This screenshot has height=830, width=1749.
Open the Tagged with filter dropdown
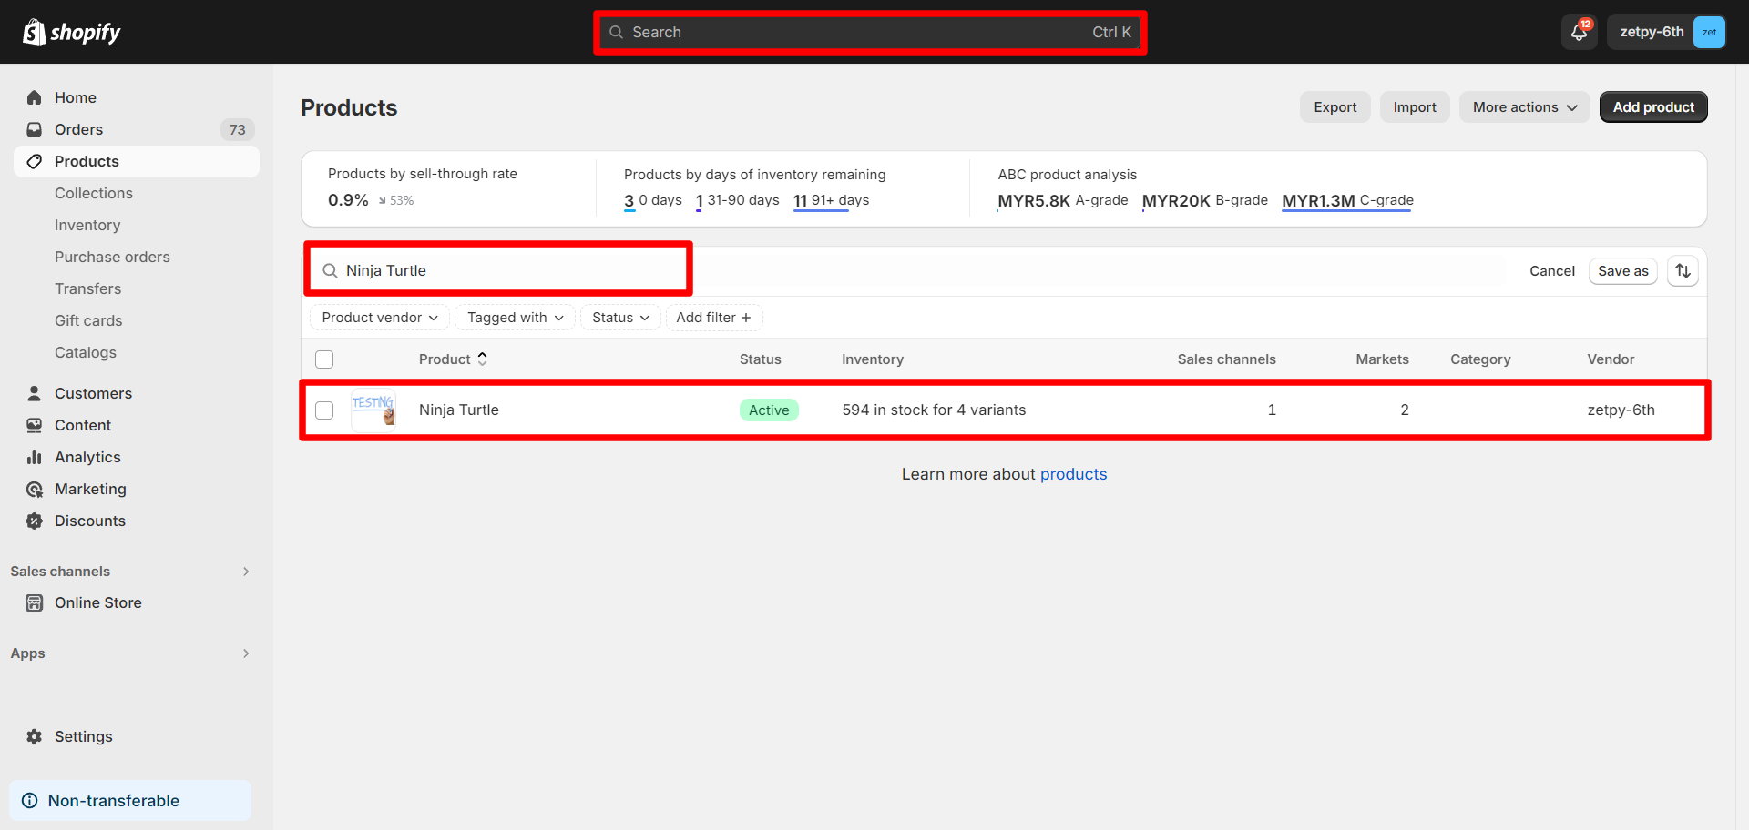(x=515, y=318)
